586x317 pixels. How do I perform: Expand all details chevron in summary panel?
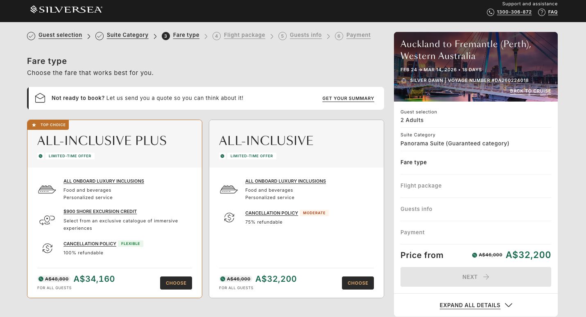click(509, 305)
